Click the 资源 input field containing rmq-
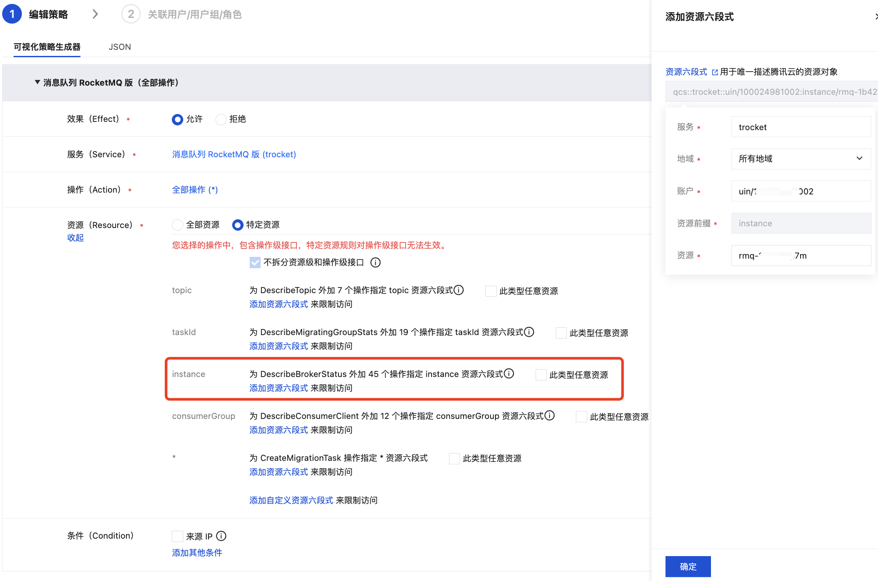The image size is (878, 581). (x=801, y=256)
